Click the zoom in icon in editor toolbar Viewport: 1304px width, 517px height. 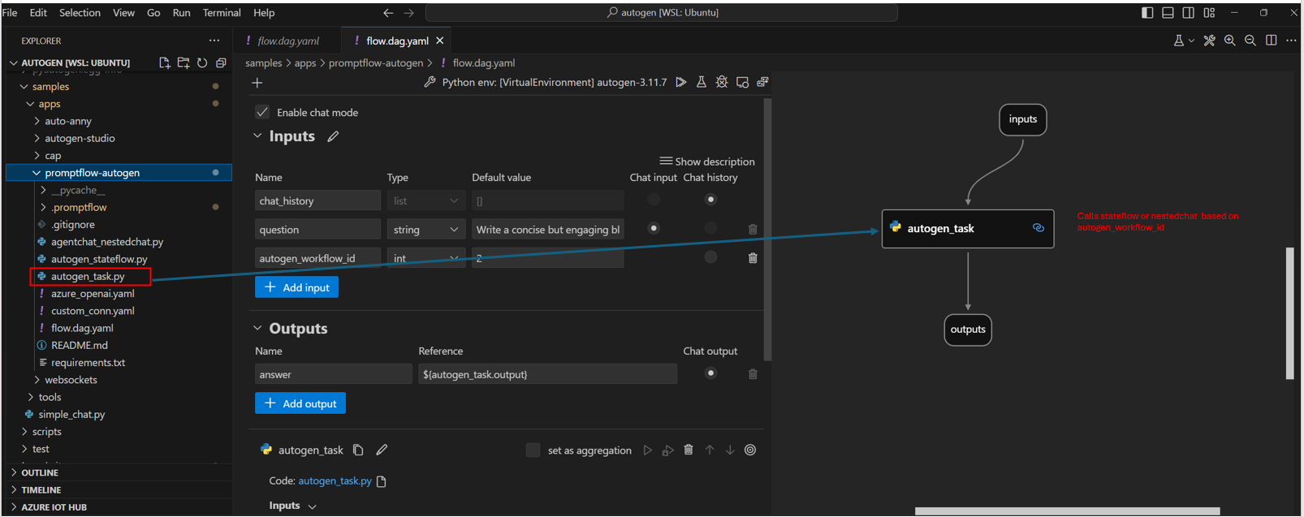coord(1230,41)
